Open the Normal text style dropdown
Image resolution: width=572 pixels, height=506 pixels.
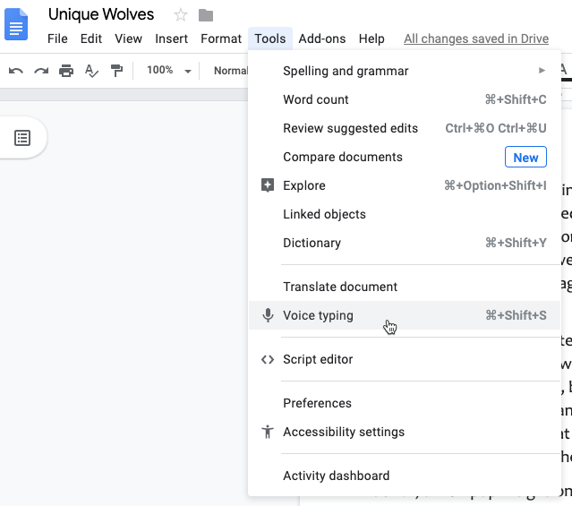click(x=231, y=71)
